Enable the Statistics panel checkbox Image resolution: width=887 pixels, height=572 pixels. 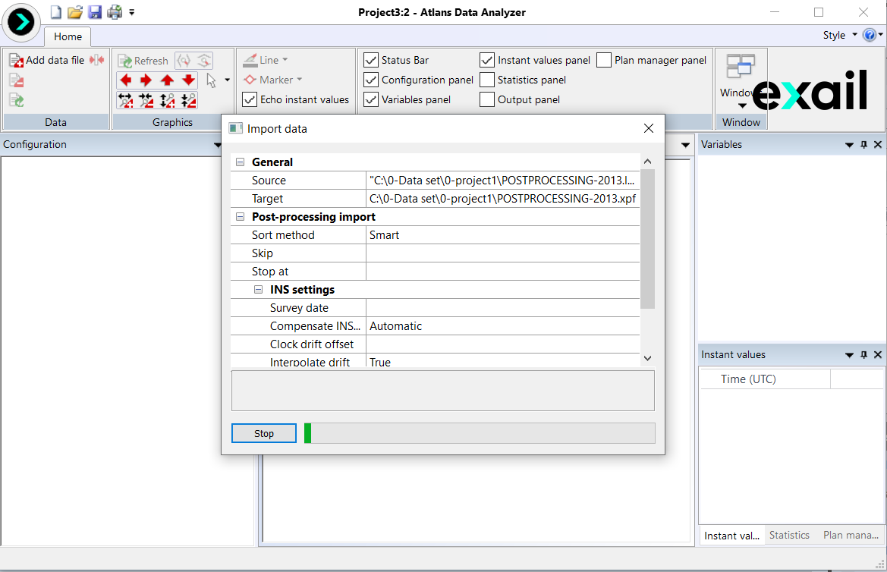[487, 80]
